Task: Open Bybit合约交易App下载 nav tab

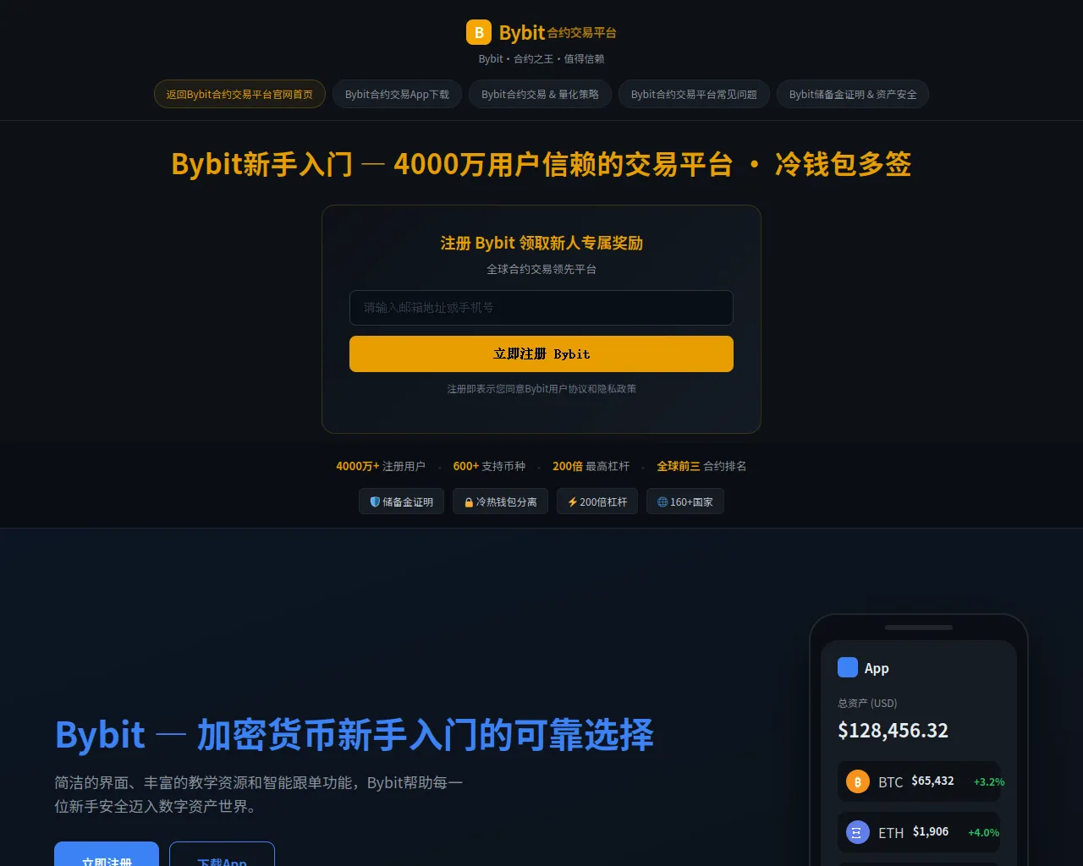Action: click(397, 94)
